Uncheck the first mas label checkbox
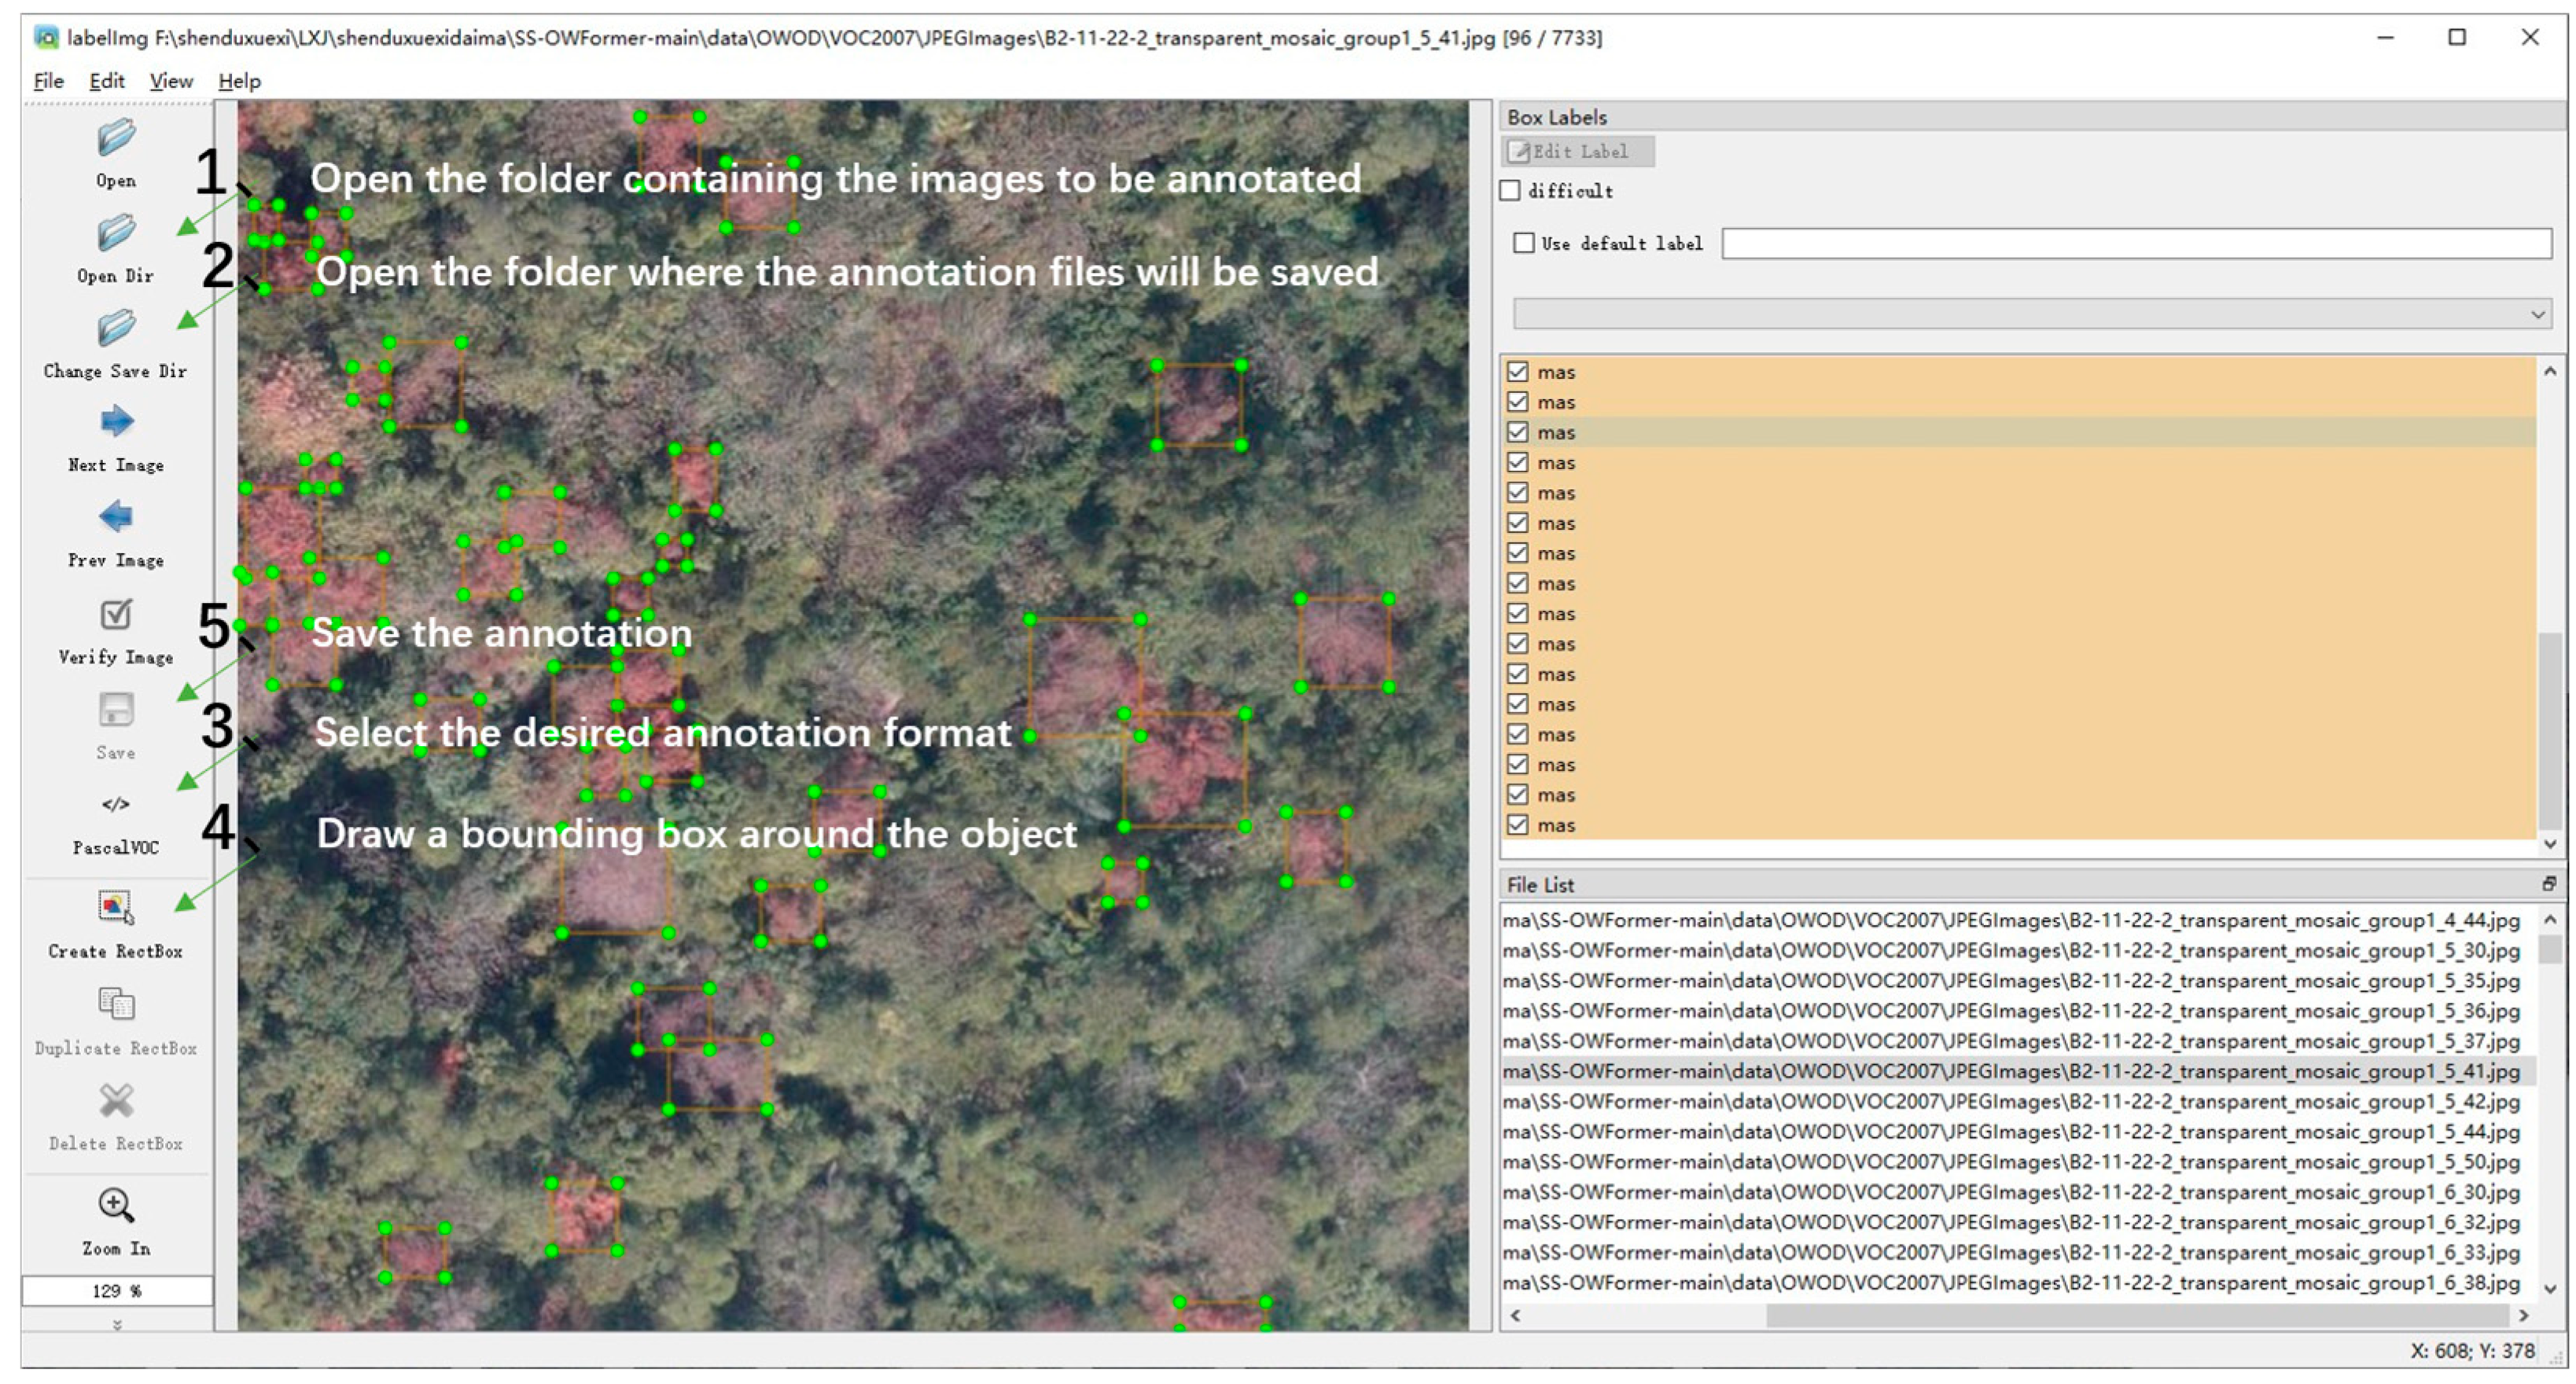 click(1518, 372)
